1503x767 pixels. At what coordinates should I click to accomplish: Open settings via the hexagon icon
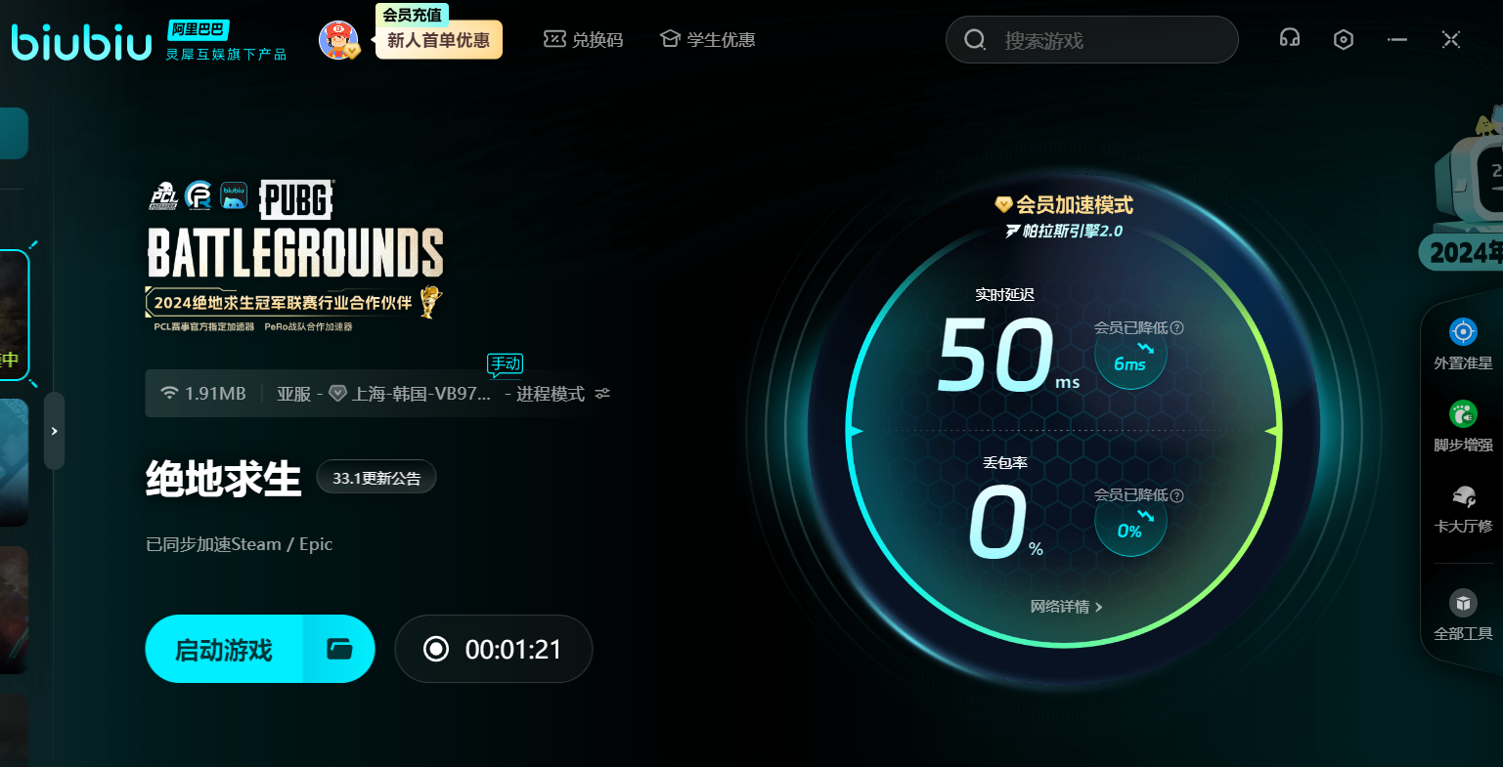click(1344, 40)
